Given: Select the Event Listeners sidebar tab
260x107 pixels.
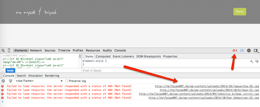Looking at the screenshot, I should [x=123, y=56].
